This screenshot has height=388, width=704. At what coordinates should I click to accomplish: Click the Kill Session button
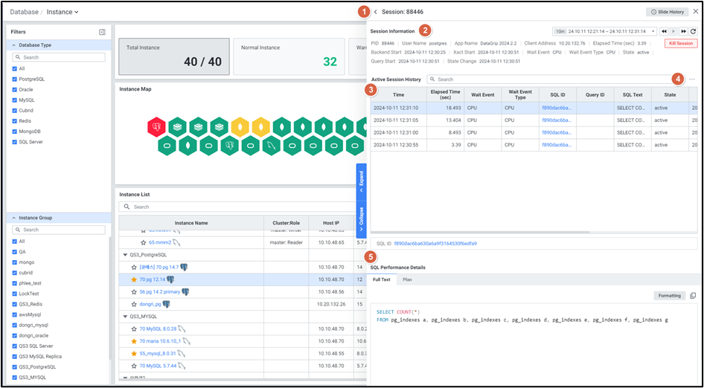[680, 44]
